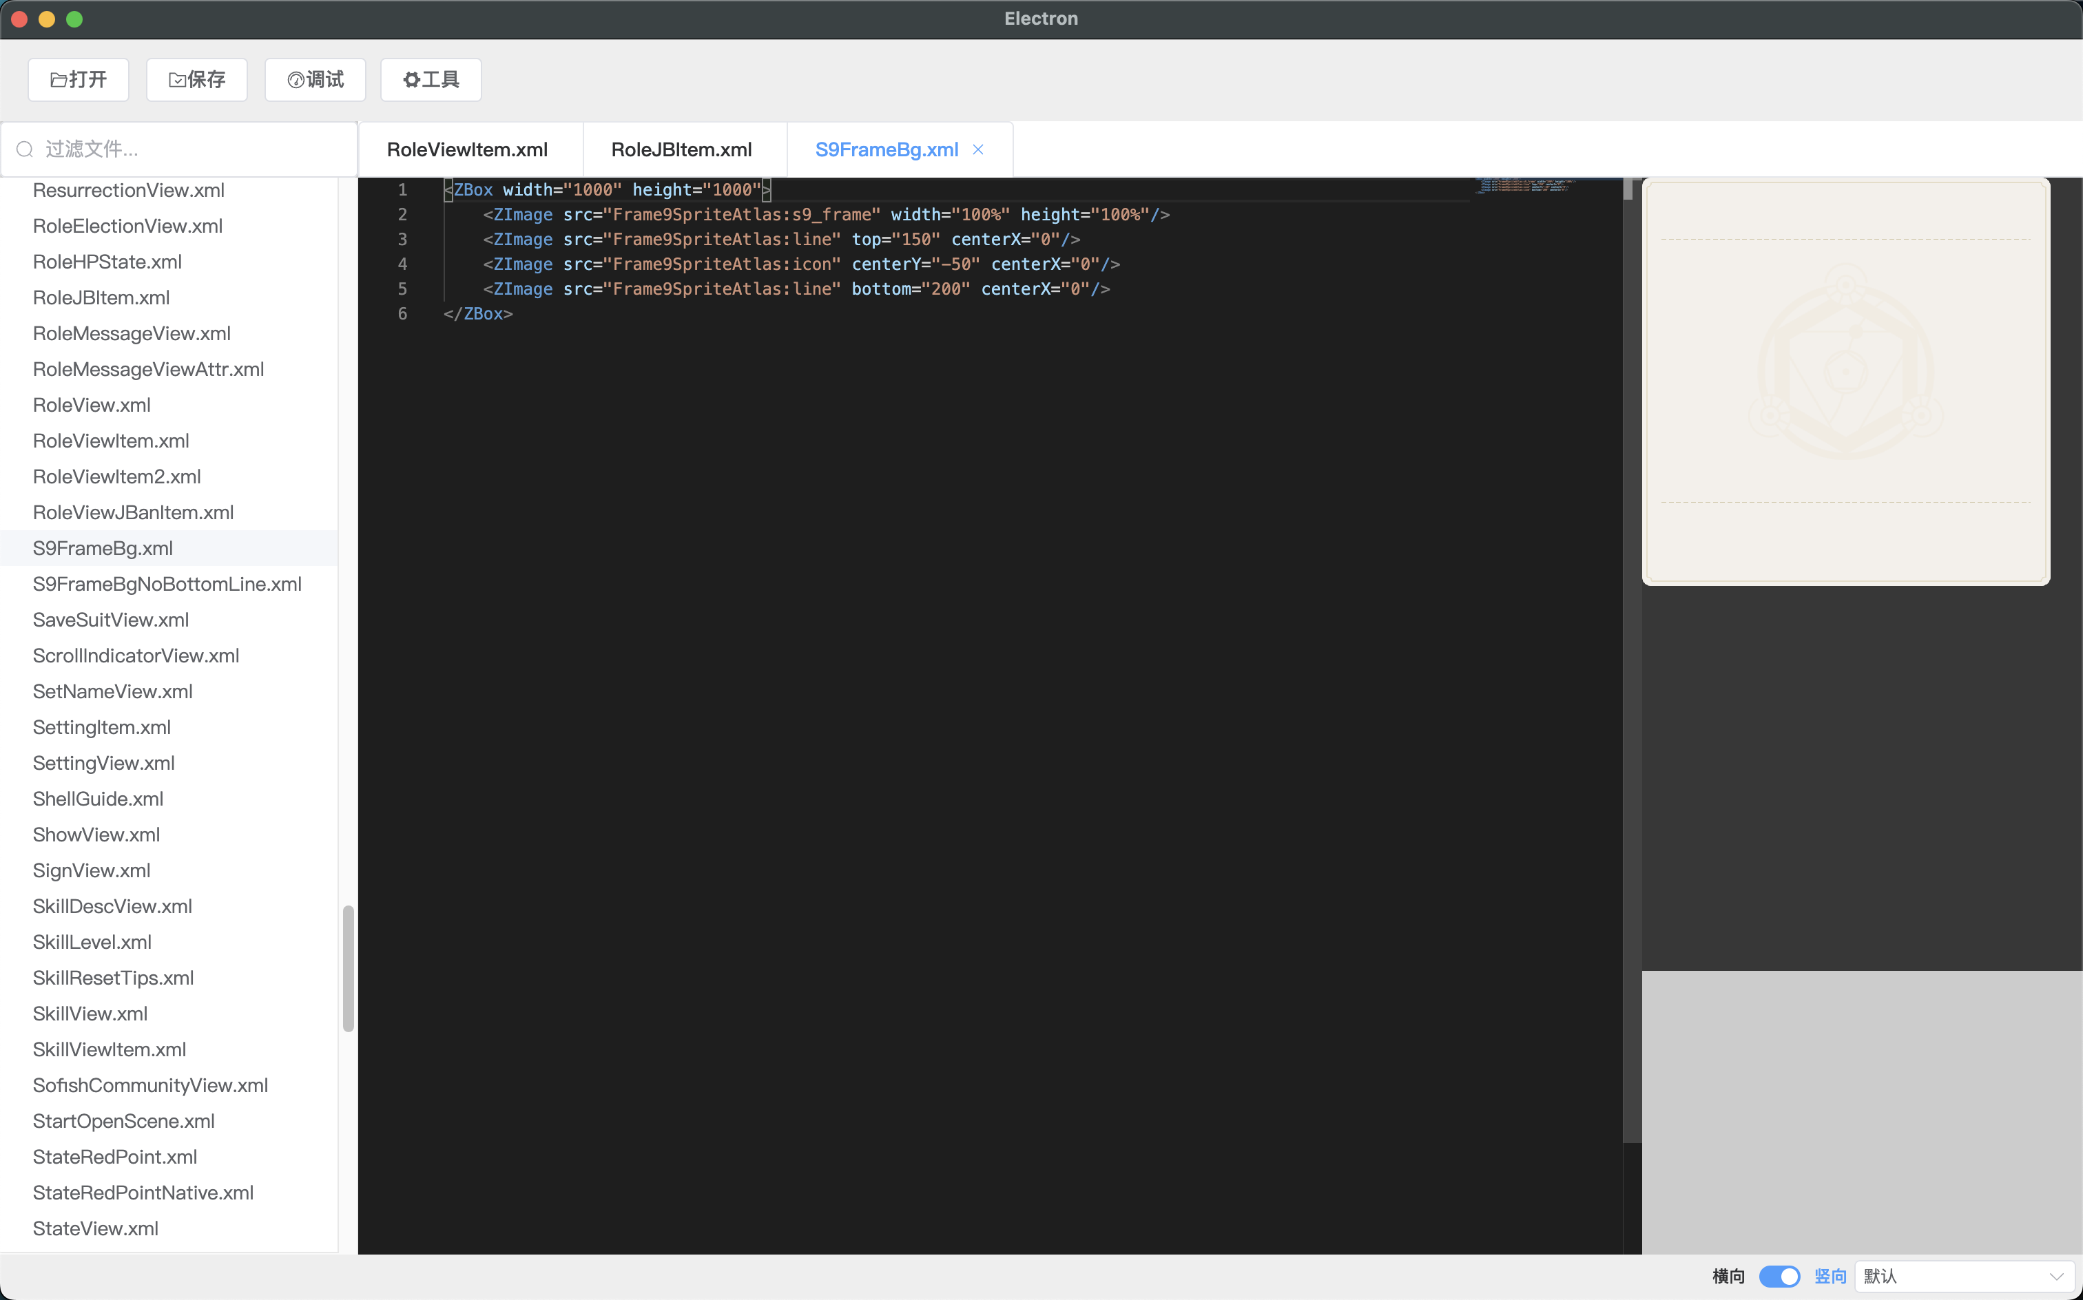
Task: Click into the 过滤文件 filter input
Action: (189, 149)
